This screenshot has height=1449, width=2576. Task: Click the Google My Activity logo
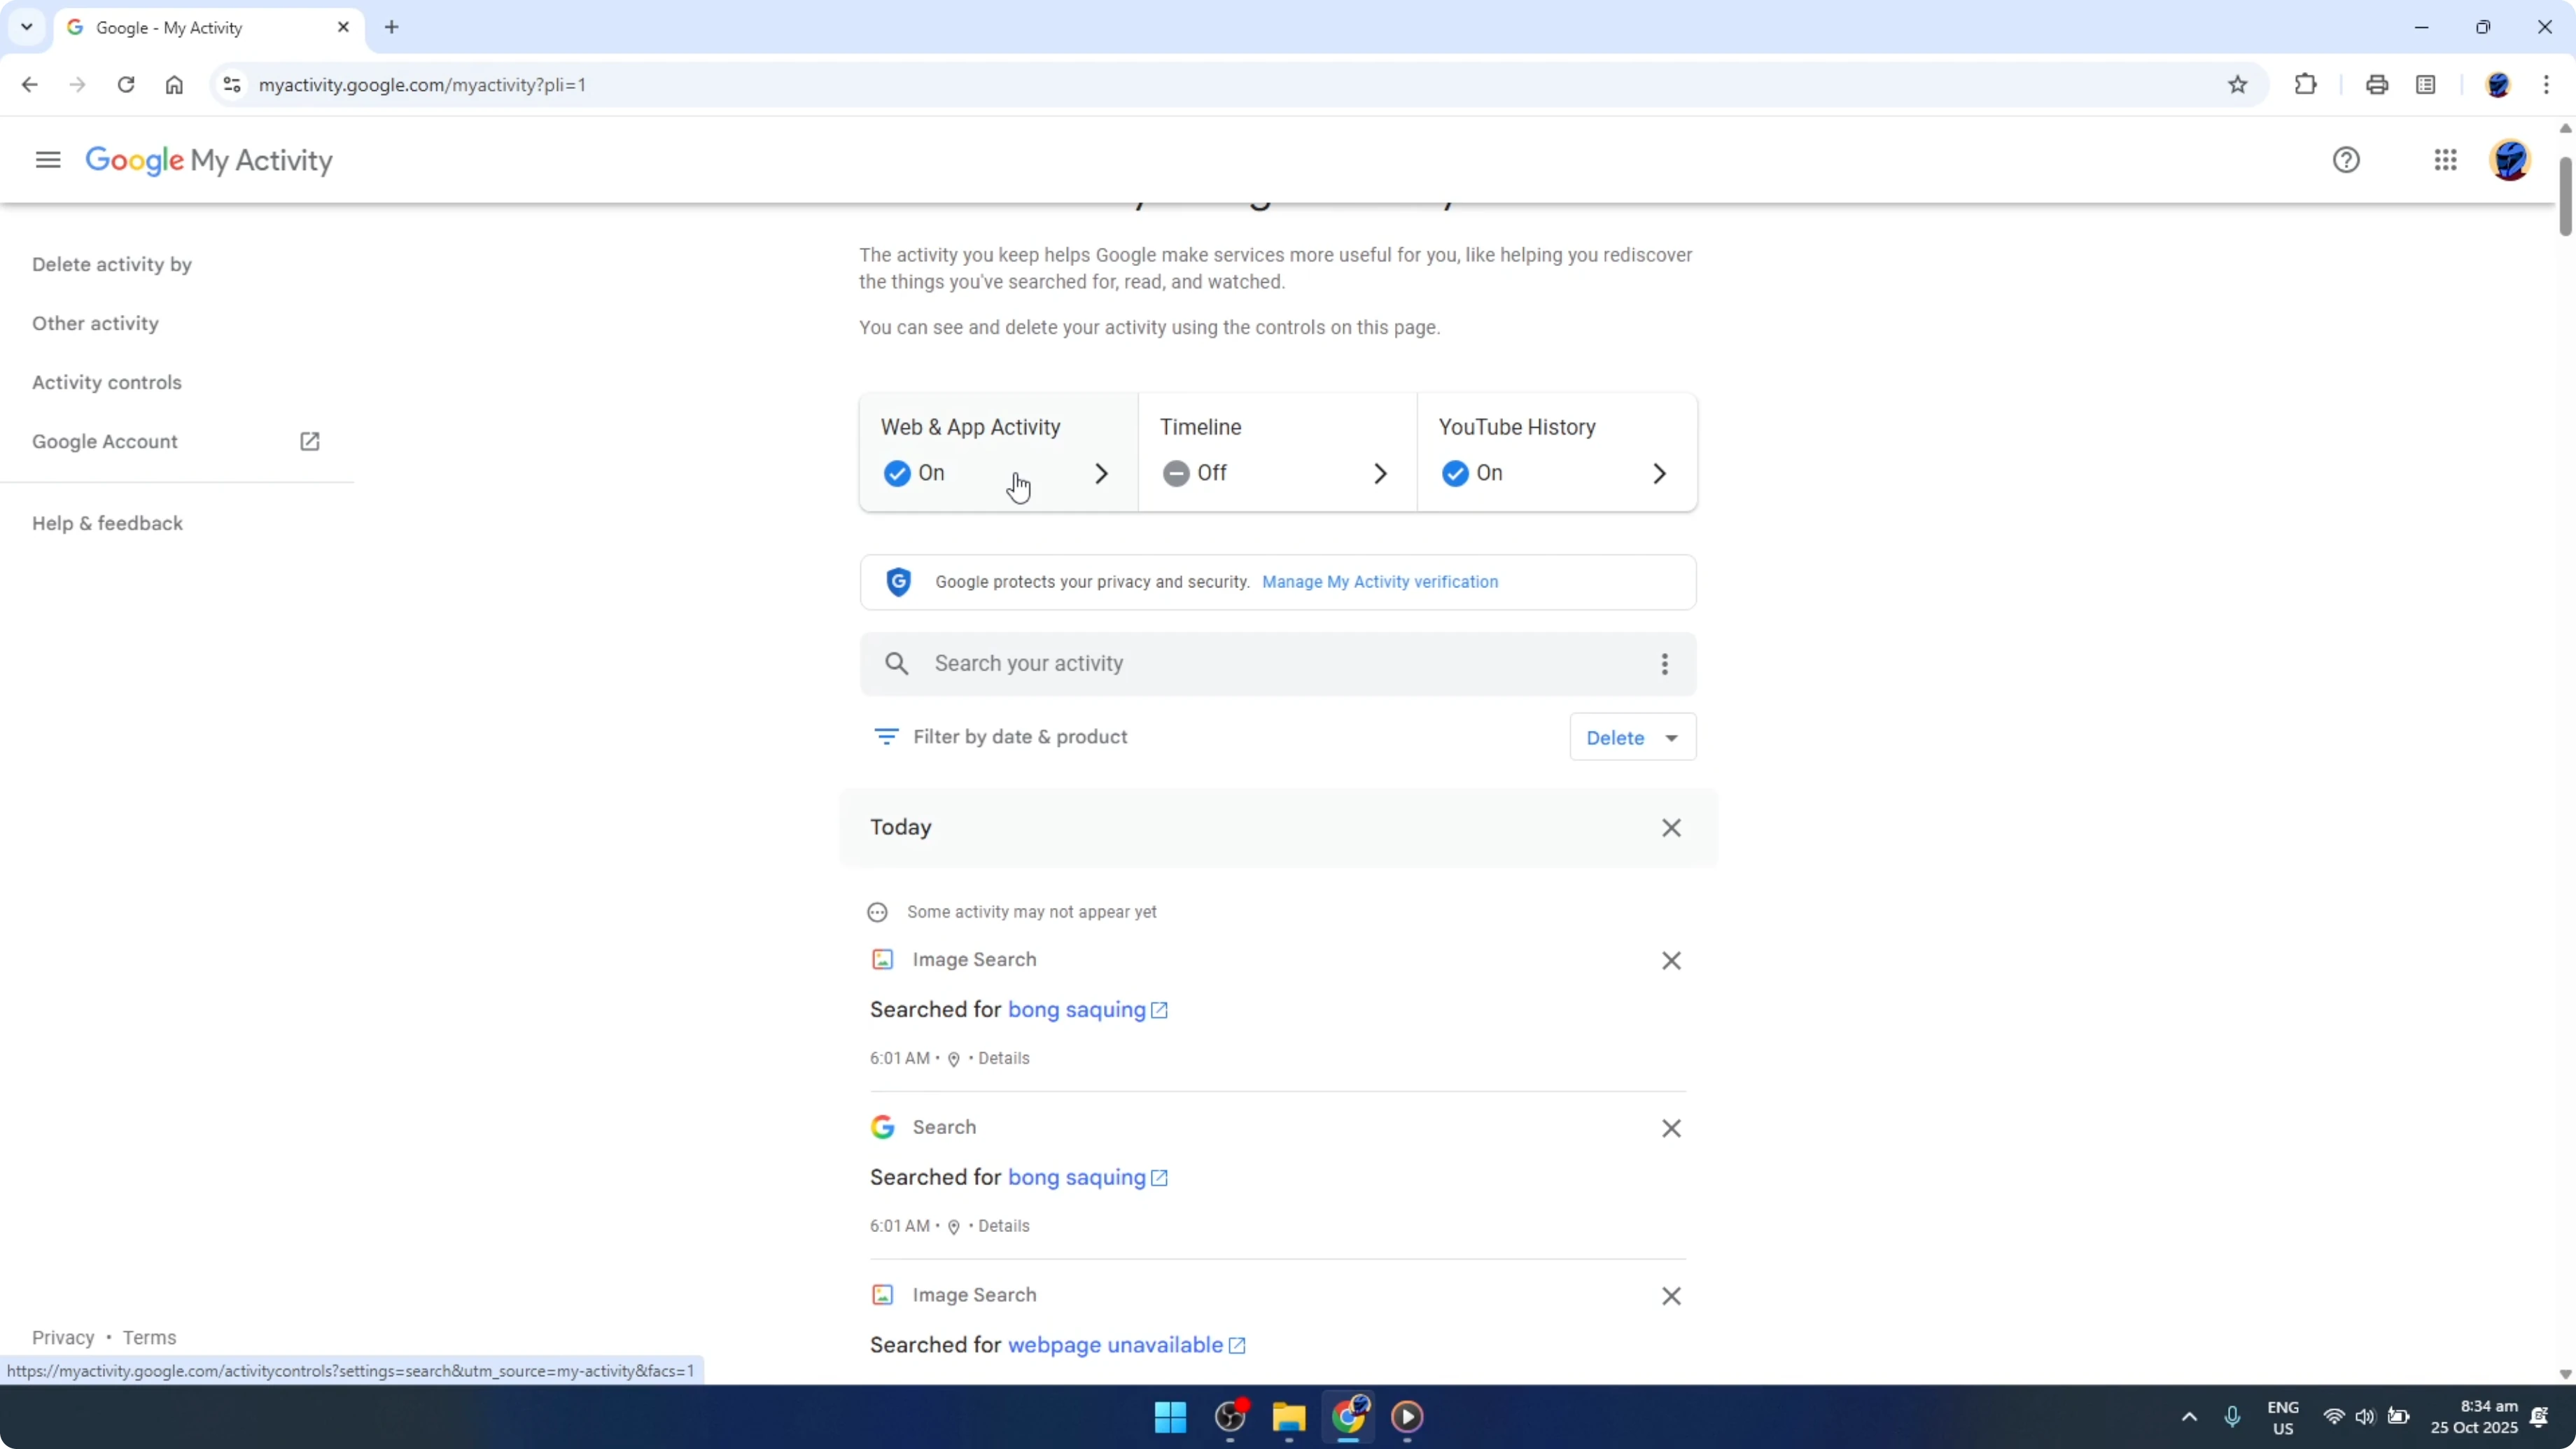point(209,160)
